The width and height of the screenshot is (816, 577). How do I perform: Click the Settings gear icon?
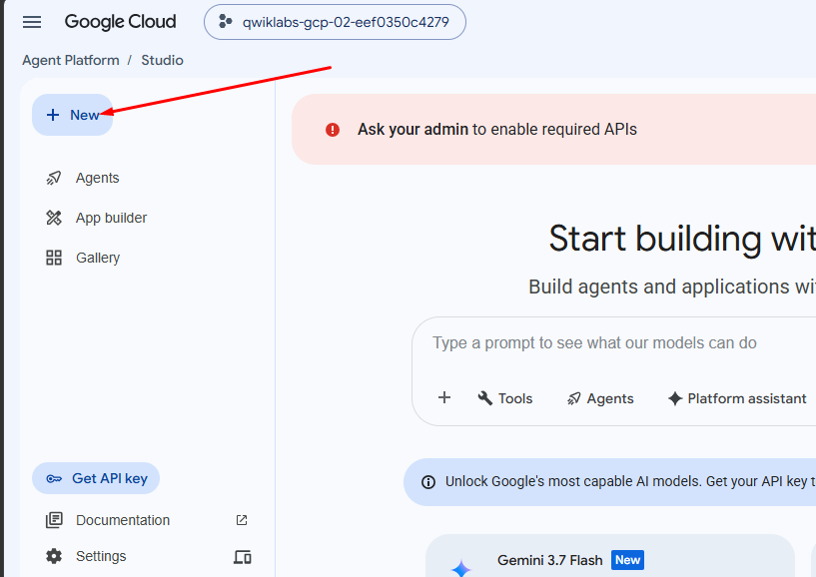(x=54, y=556)
